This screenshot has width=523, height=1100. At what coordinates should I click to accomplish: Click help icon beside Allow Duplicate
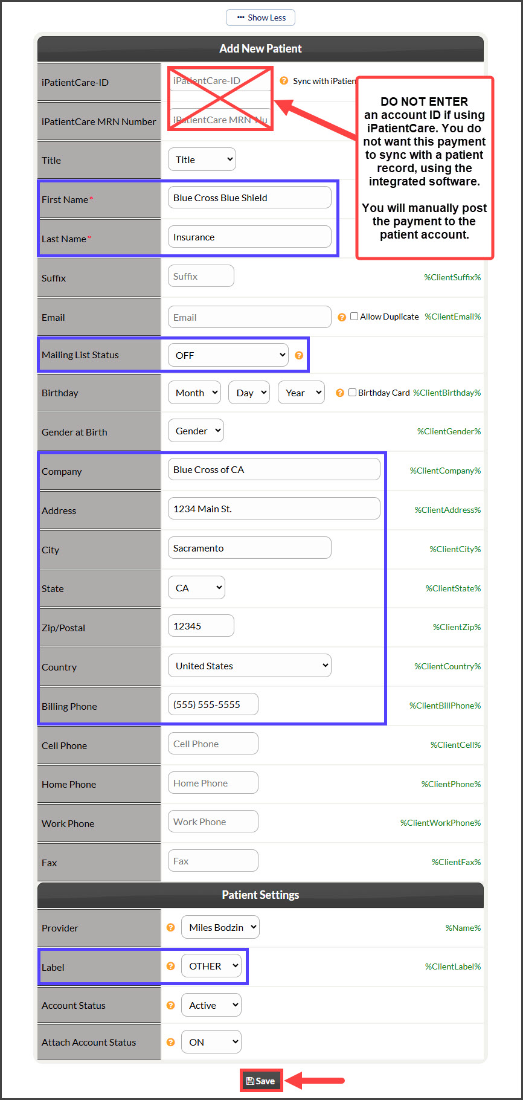342,317
